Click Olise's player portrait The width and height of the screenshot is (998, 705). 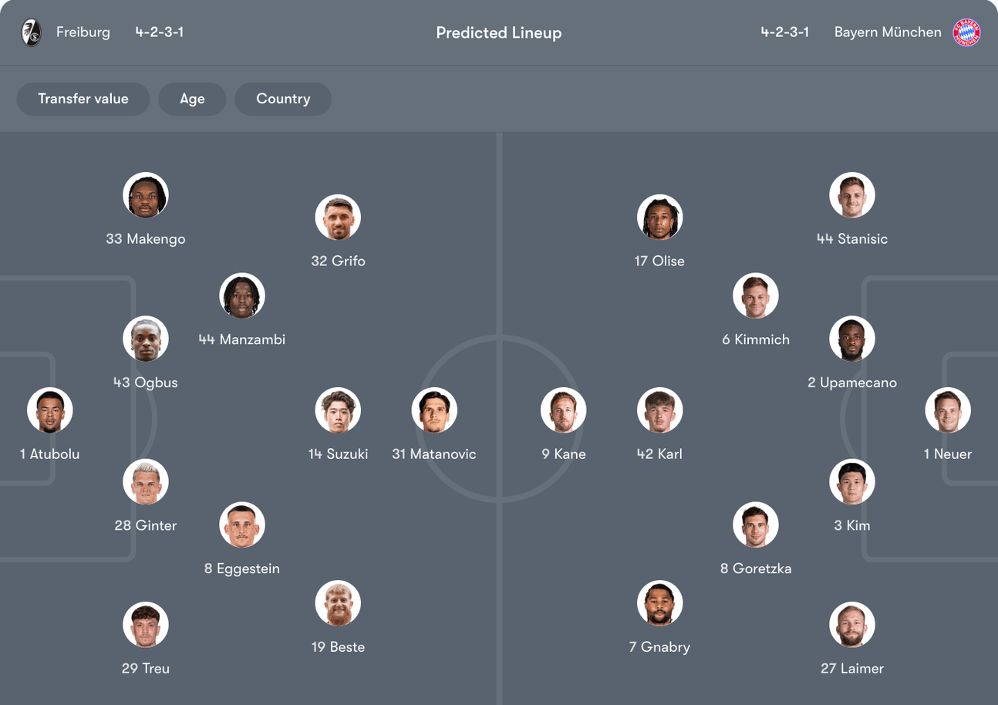(x=659, y=218)
